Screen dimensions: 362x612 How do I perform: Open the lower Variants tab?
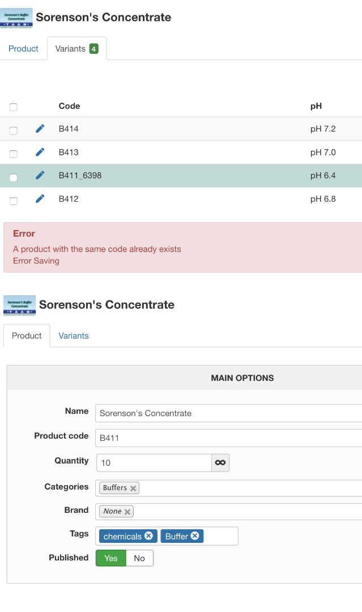pyautogui.click(x=74, y=335)
